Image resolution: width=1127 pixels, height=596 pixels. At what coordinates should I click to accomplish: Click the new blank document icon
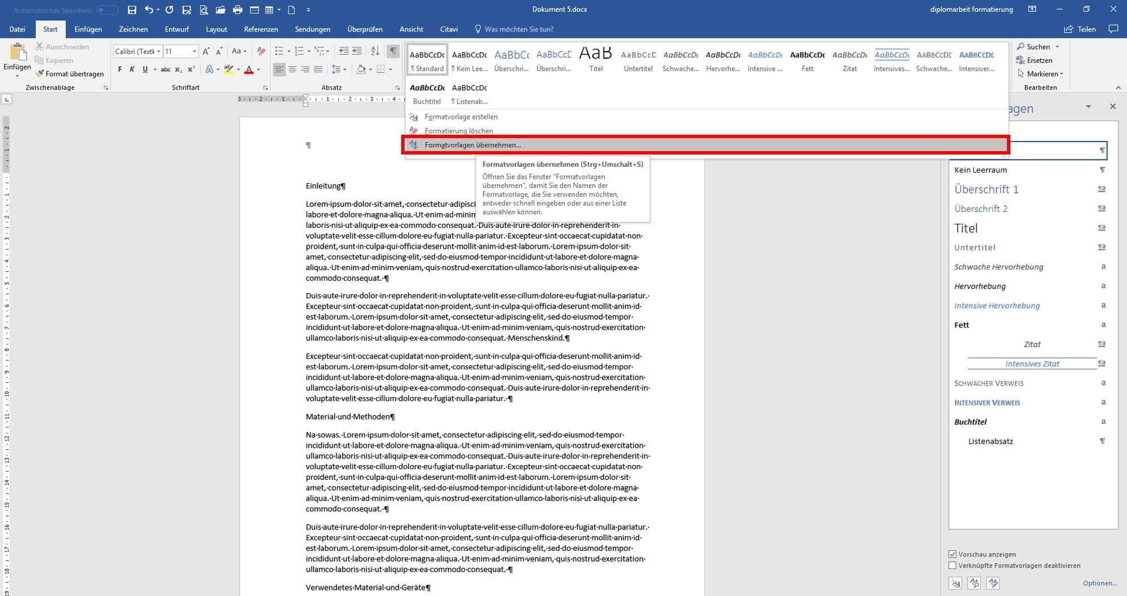click(x=291, y=10)
